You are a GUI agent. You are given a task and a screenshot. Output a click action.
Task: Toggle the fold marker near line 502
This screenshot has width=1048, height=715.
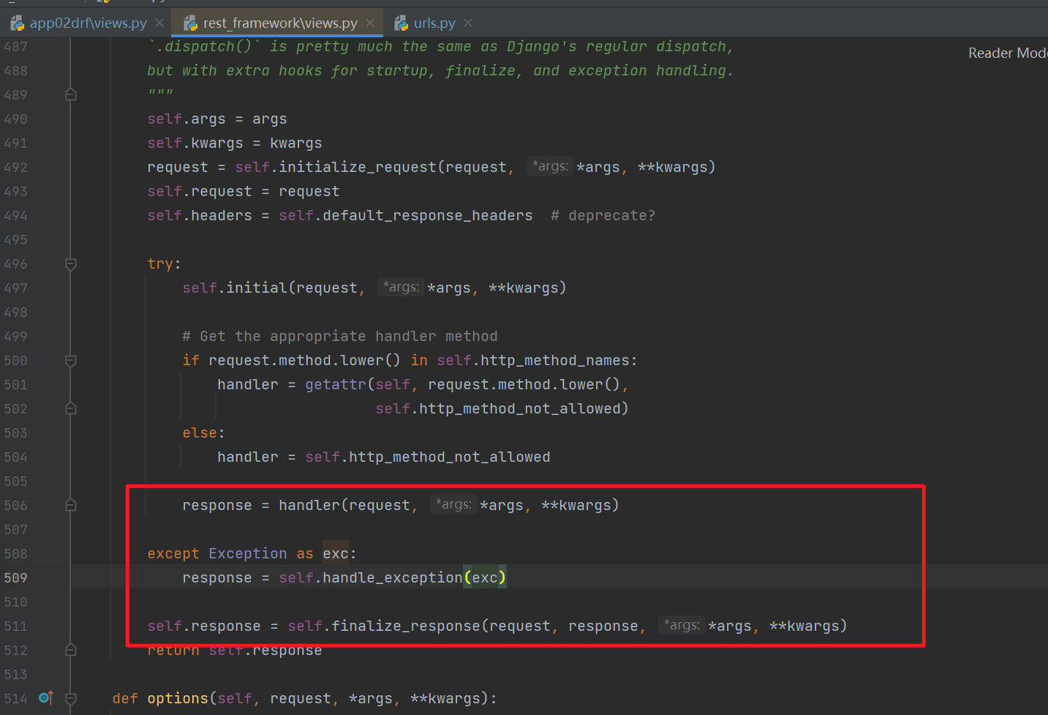click(x=70, y=408)
